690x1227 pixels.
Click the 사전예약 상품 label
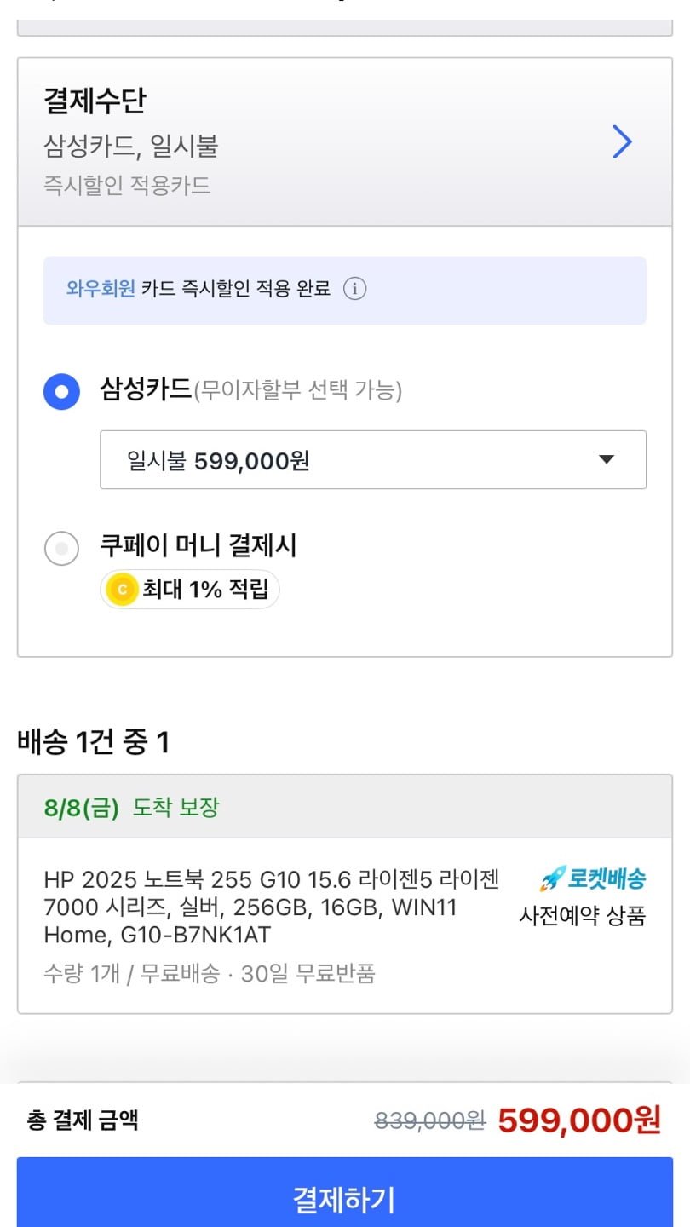(583, 916)
